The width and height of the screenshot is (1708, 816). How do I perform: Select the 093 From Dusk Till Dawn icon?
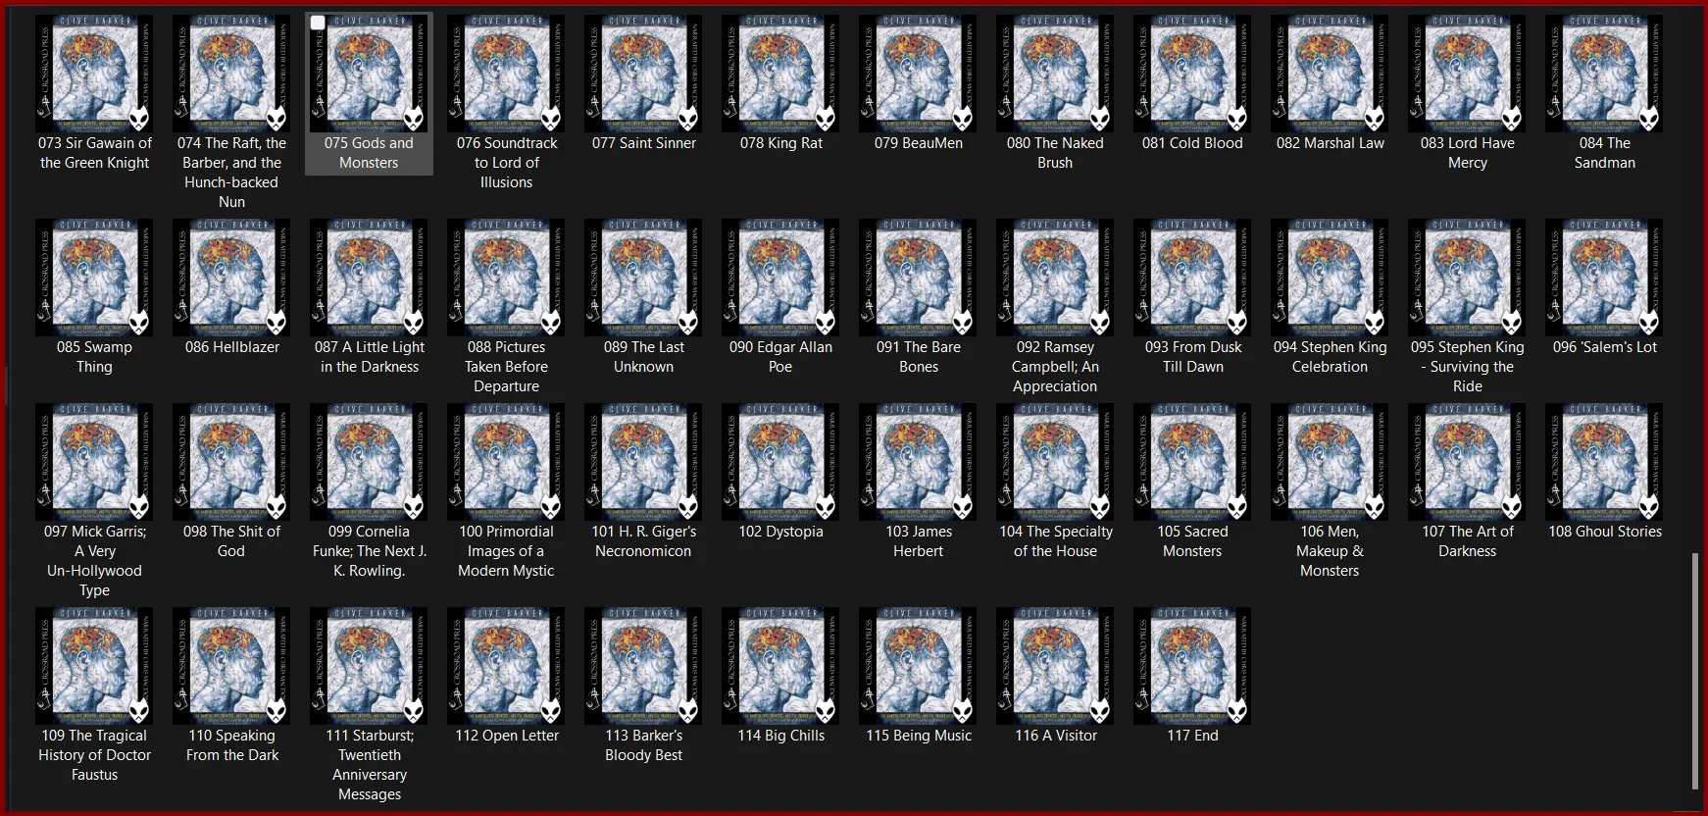[x=1192, y=278]
